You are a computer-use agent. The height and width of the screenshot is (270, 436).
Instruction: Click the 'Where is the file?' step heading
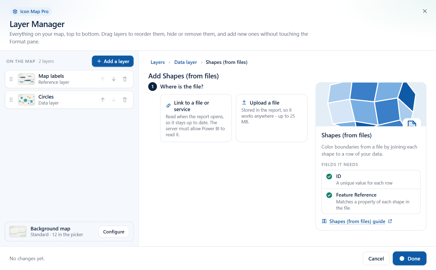[x=182, y=87]
